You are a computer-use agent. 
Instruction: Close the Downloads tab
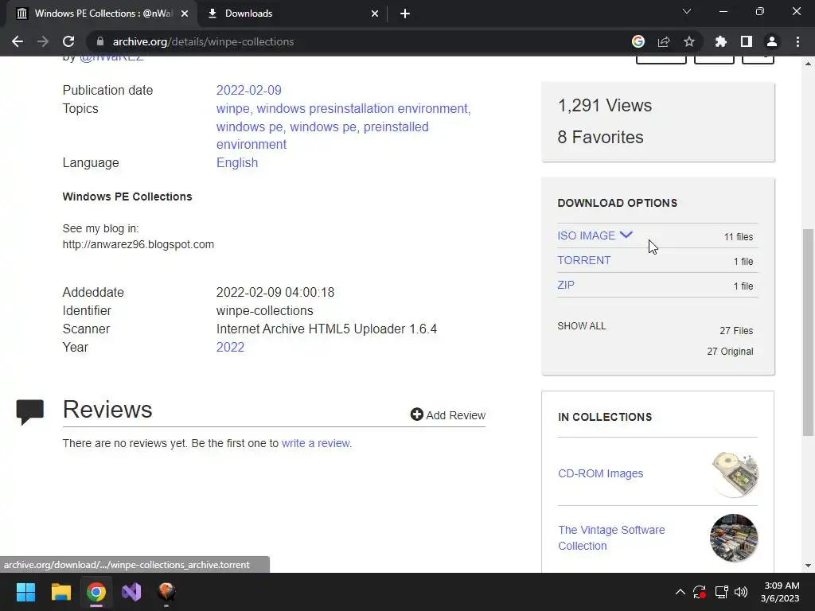click(375, 14)
